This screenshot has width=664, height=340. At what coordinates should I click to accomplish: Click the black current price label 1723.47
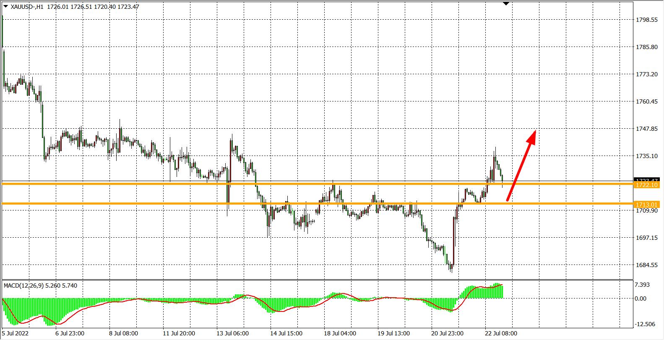[647, 180]
